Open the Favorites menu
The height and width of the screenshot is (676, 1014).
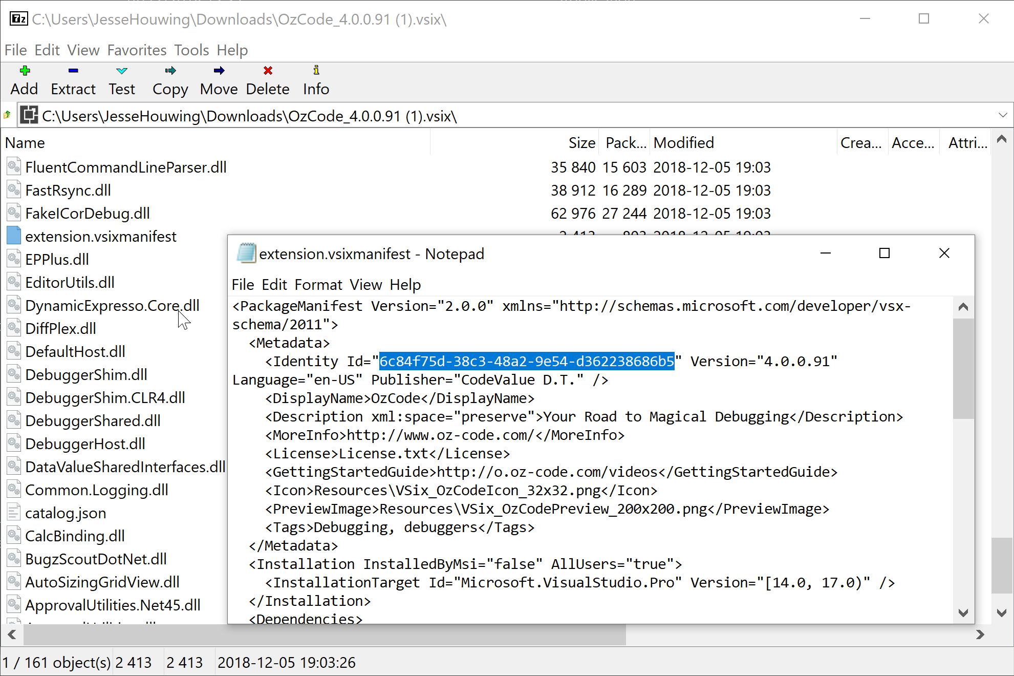tap(136, 50)
